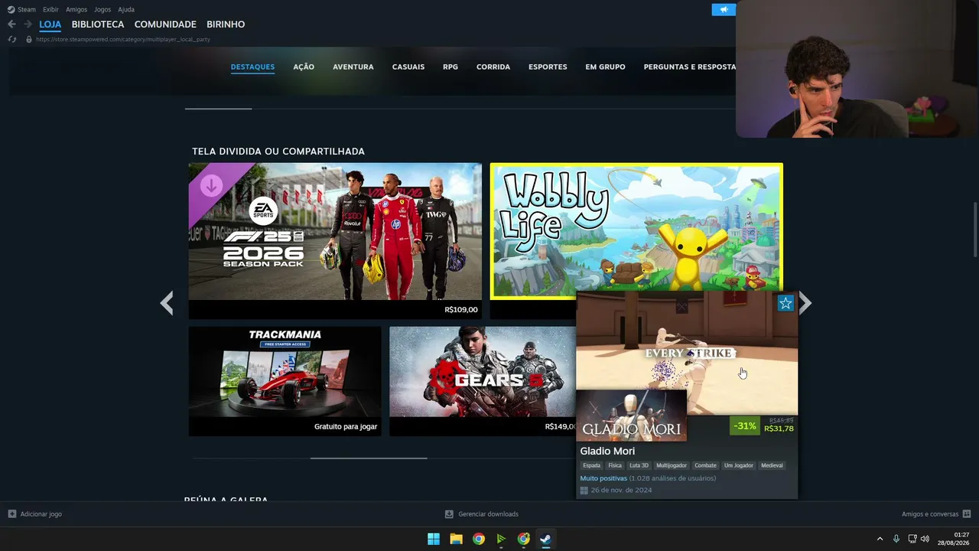Click the purple download badge on F1 25
The width and height of the screenshot is (979, 551).
pos(211,185)
